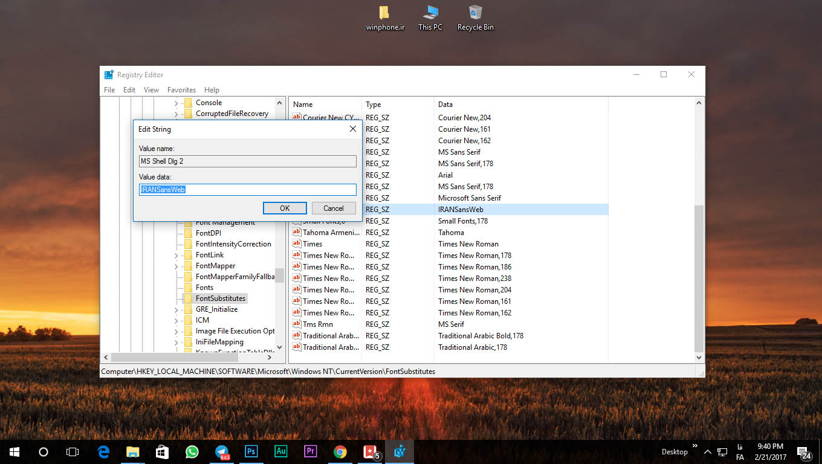
Task: Click the Data column header
Action: (521, 105)
